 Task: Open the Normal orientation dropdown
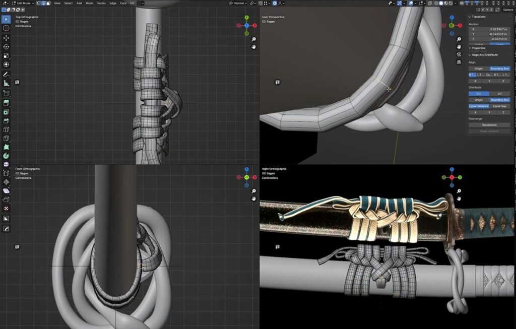click(238, 3)
